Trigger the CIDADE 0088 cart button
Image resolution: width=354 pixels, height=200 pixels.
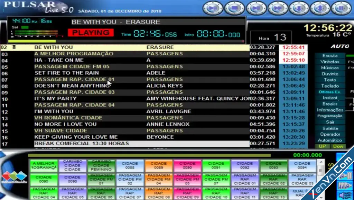tap(130, 166)
